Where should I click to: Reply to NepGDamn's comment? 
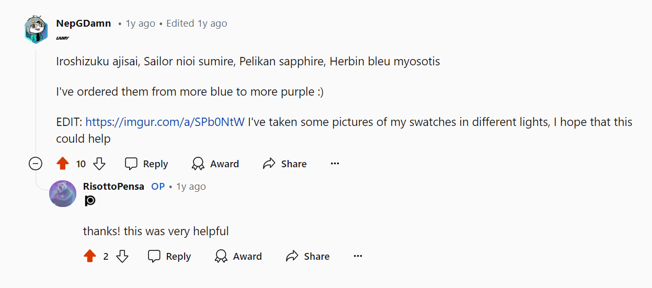point(147,164)
